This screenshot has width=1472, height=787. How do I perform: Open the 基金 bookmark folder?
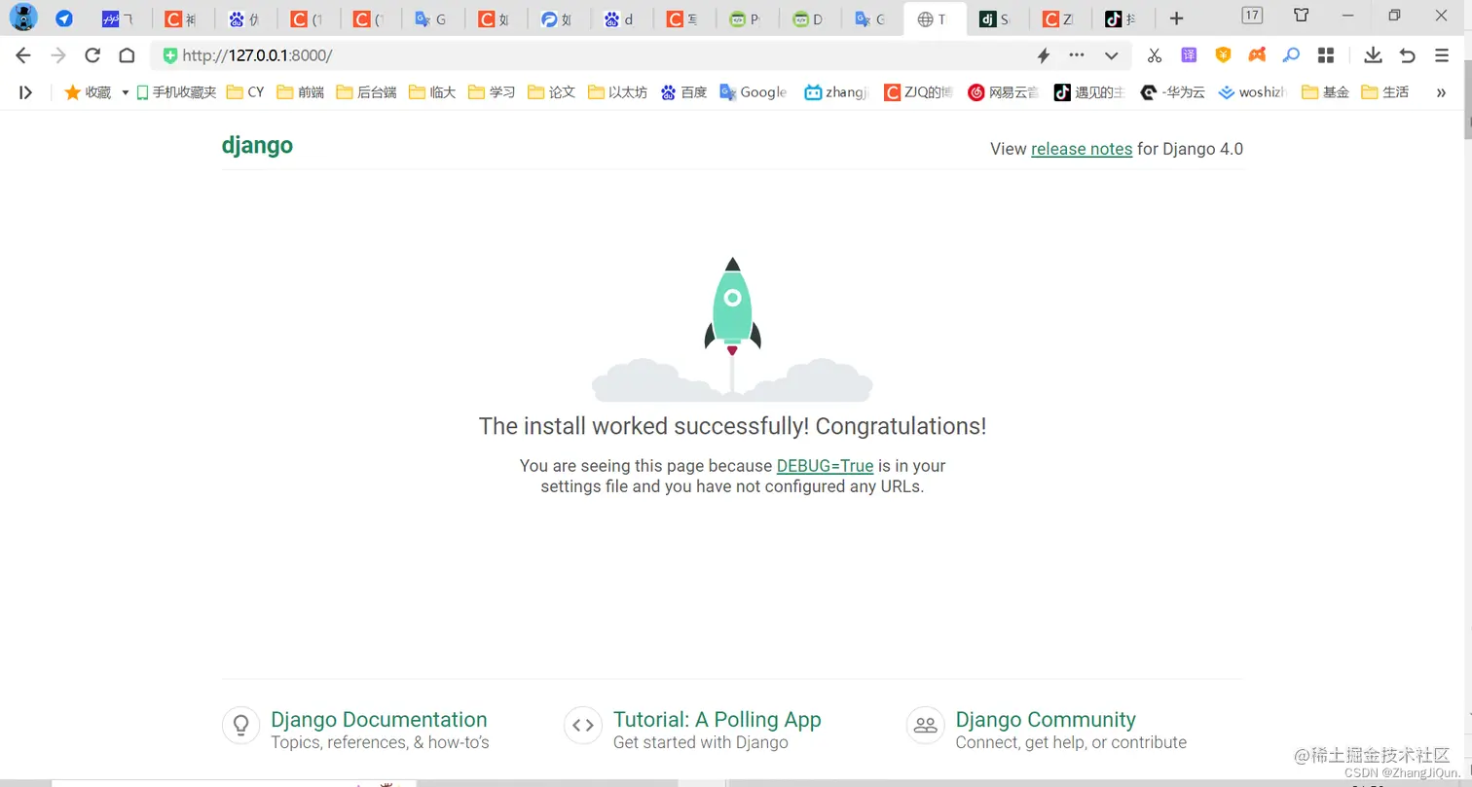1326,92
